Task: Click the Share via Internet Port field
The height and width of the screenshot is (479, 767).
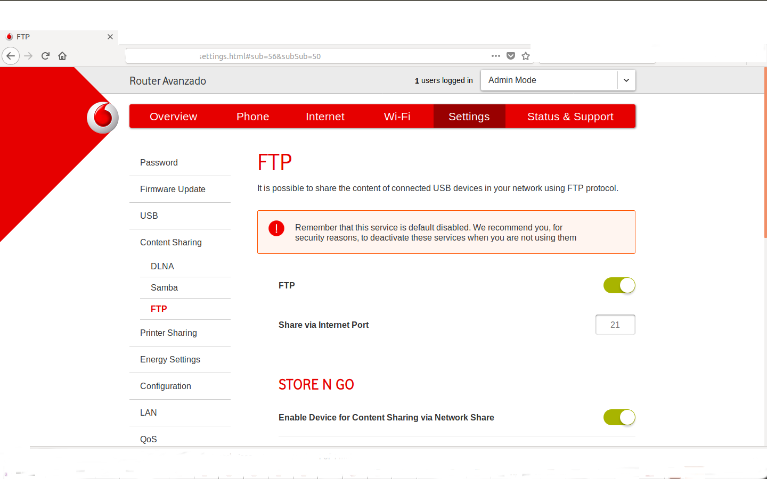Action: (x=615, y=325)
